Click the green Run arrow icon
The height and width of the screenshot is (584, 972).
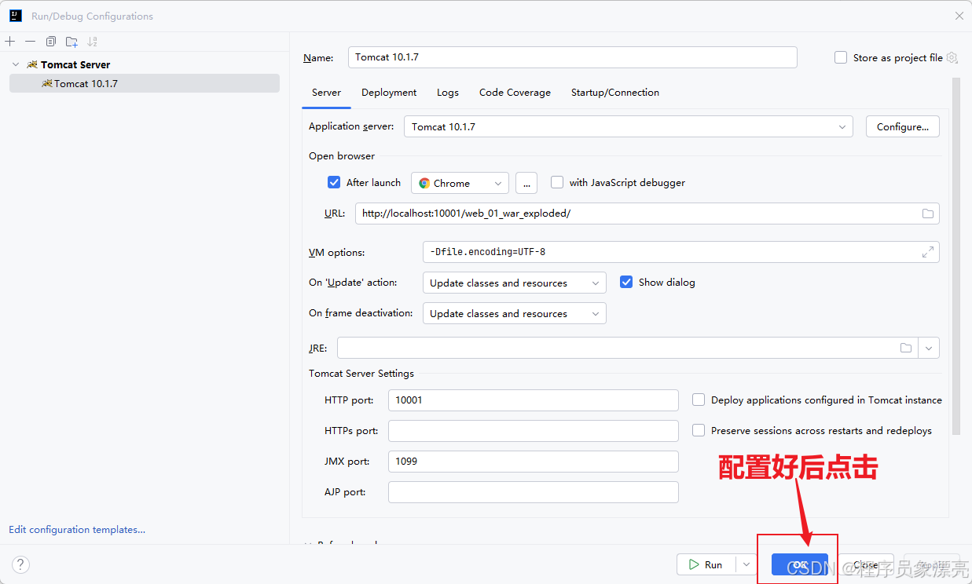694,564
